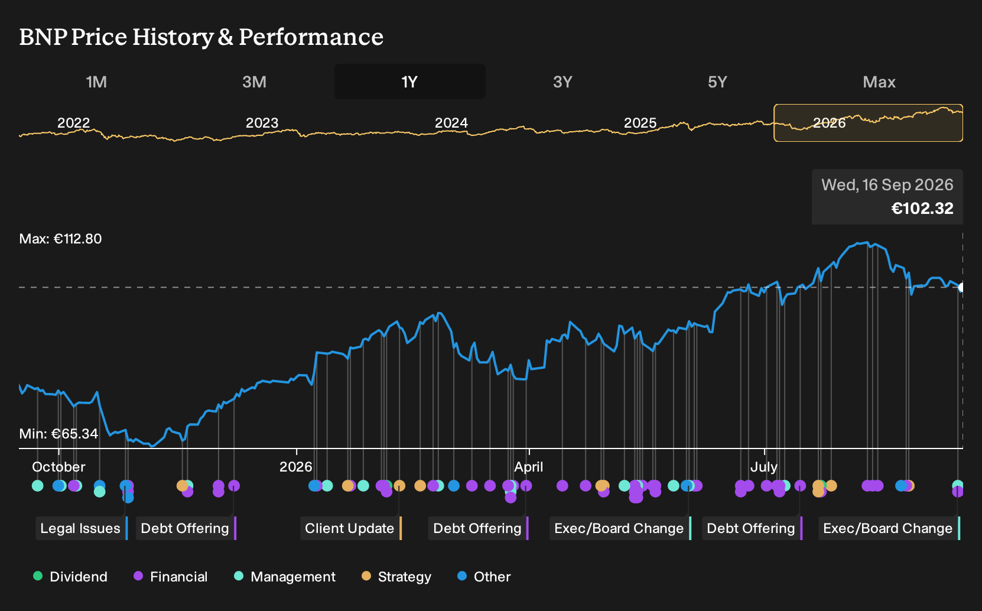
Task: Click the orange Strategy legend dot
Action: pos(366,576)
